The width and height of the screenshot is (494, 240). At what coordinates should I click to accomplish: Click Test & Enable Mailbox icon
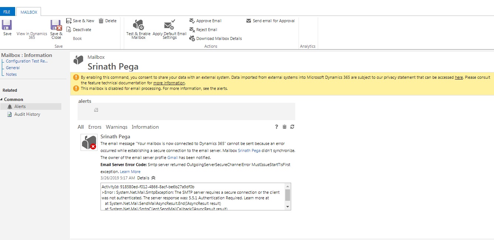coord(138,25)
